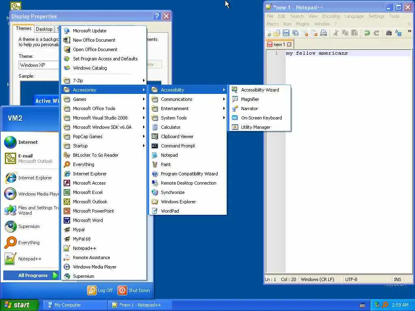The width and height of the screenshot is (415, 311).
Task: Click the Paste icon in Notepad++ toolbar
Action: [355, 33]
